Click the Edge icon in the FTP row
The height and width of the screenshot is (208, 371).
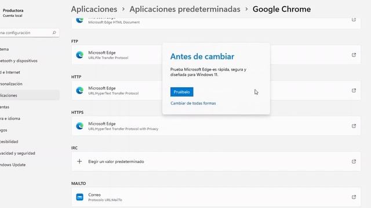coord(80,55)
